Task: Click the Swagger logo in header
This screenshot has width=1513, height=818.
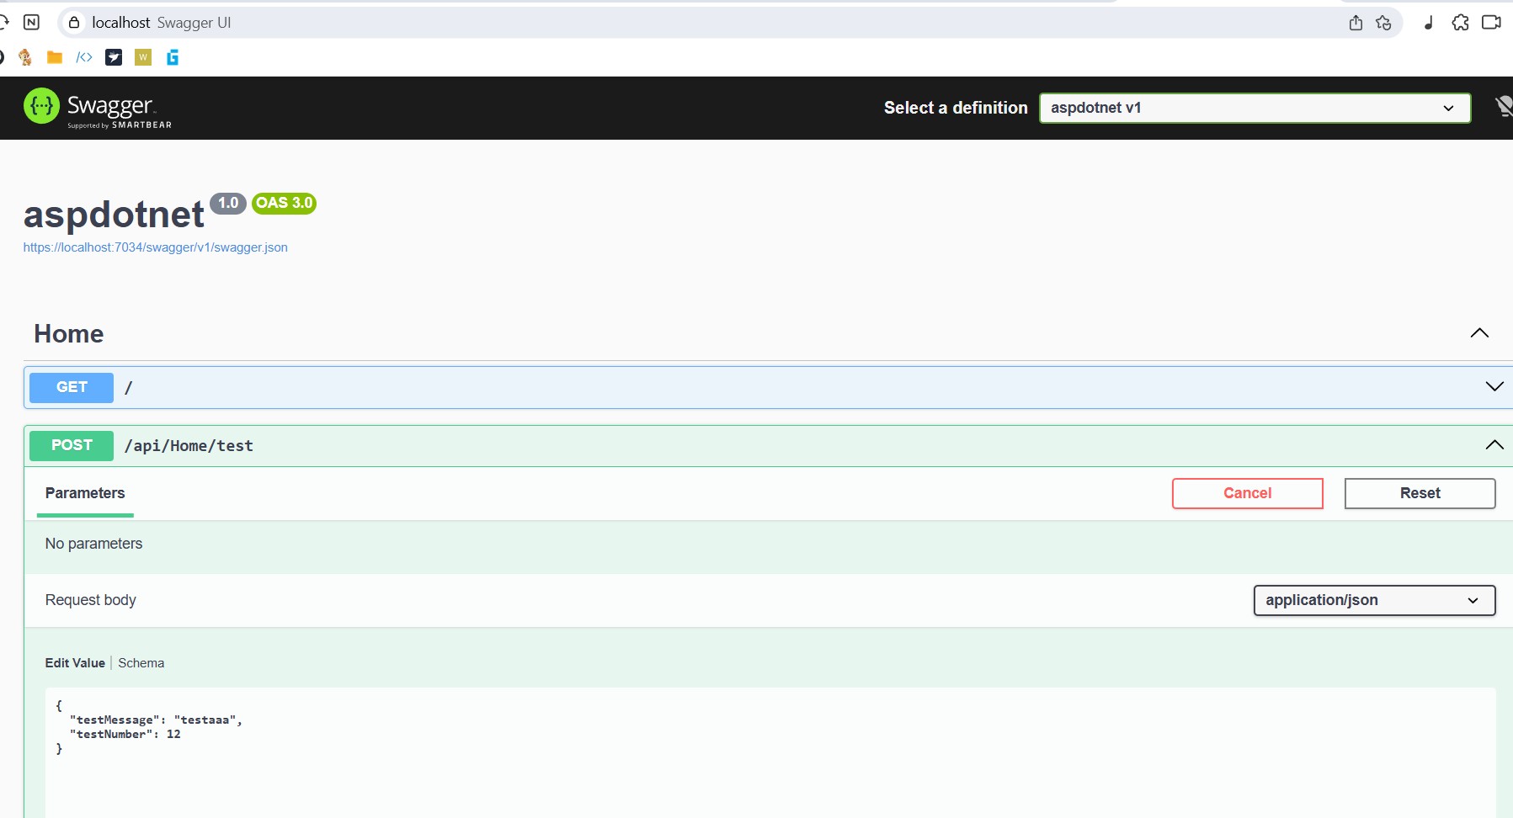Action: [x=97, y=108]
